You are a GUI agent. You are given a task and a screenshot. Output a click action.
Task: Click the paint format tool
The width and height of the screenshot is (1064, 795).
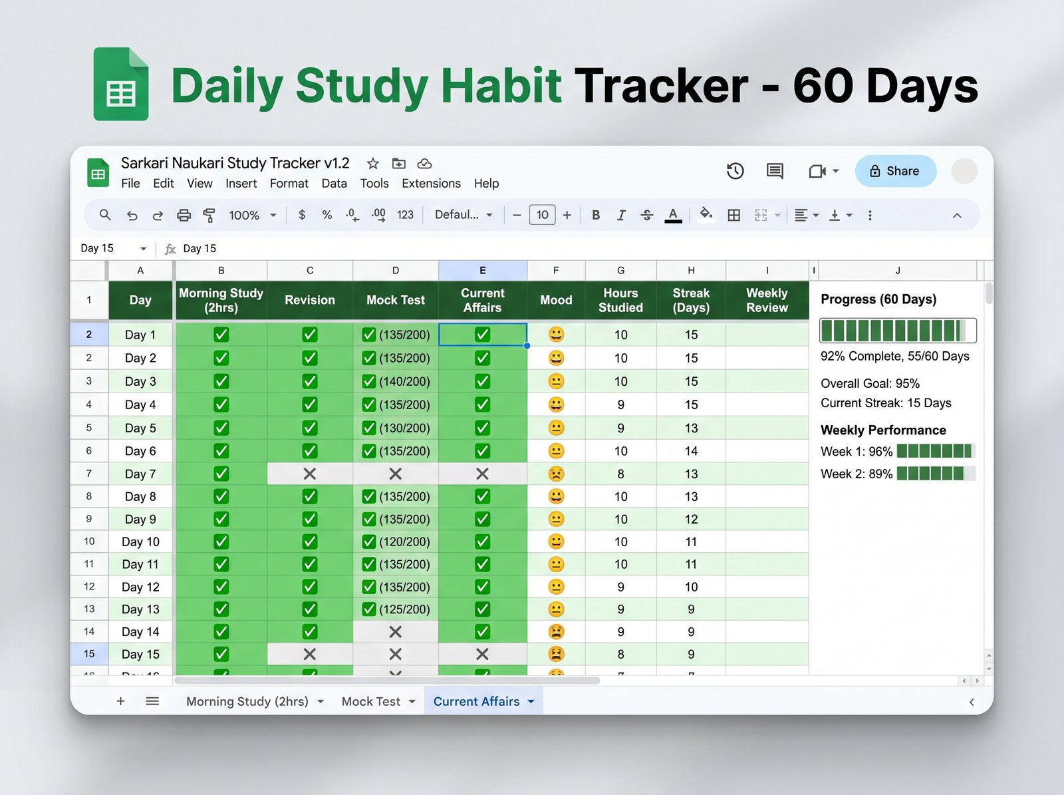(209, 215)
